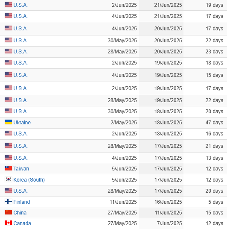Click the Canada flag icon
Image resolution: width=227 pixels, height=229 pixels.
pos(9,223)
